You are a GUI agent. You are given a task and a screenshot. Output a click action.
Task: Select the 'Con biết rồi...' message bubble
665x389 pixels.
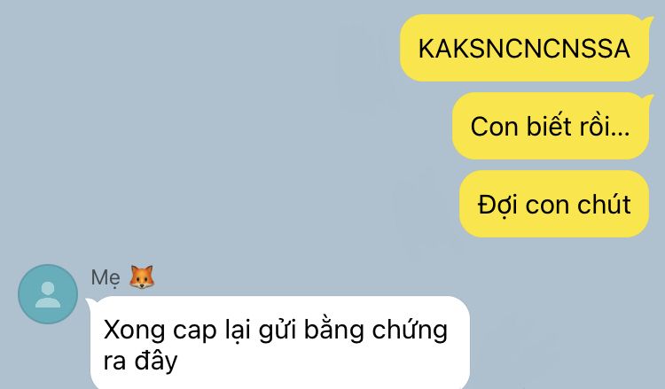coord(551,126)
